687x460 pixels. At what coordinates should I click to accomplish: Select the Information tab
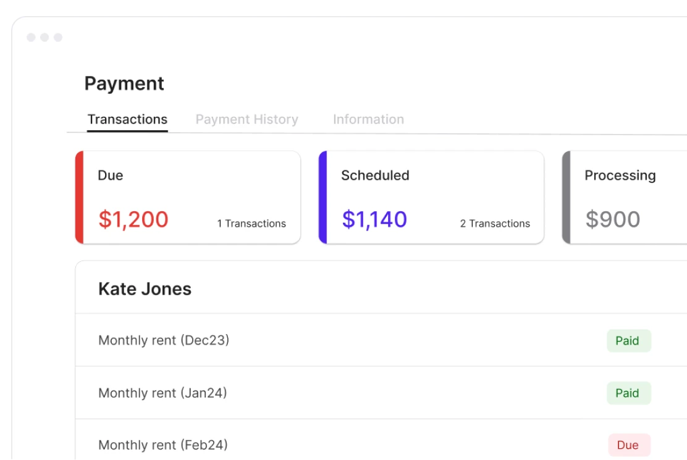pyautogui.click(x=368, y=119)
